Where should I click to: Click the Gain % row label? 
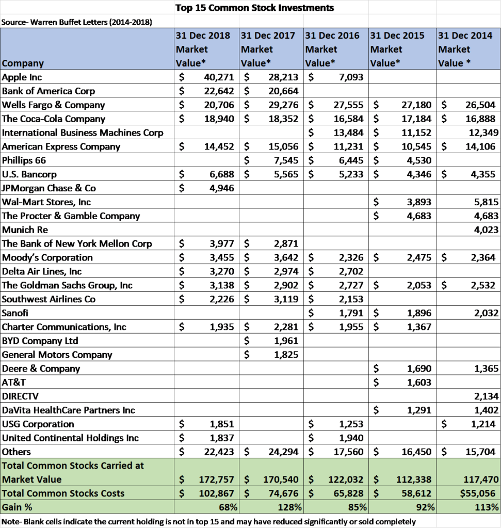coord(18,507)
